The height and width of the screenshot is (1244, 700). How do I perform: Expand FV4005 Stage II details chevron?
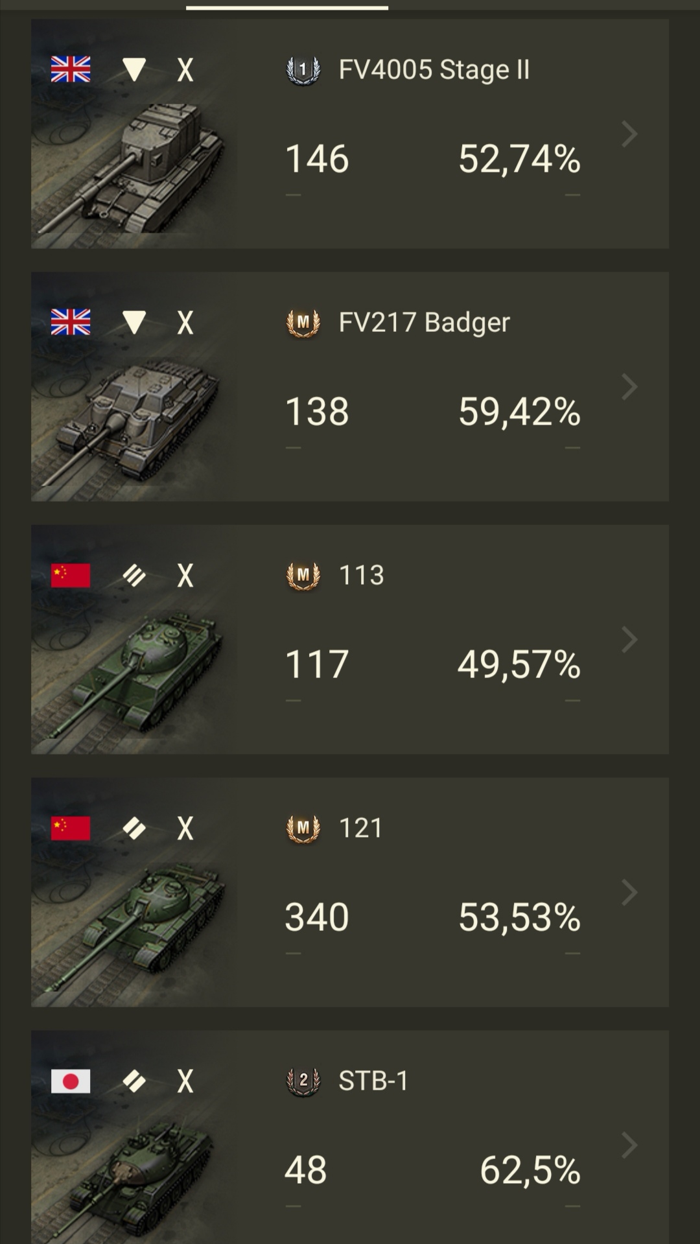click(x=629, y=134)
